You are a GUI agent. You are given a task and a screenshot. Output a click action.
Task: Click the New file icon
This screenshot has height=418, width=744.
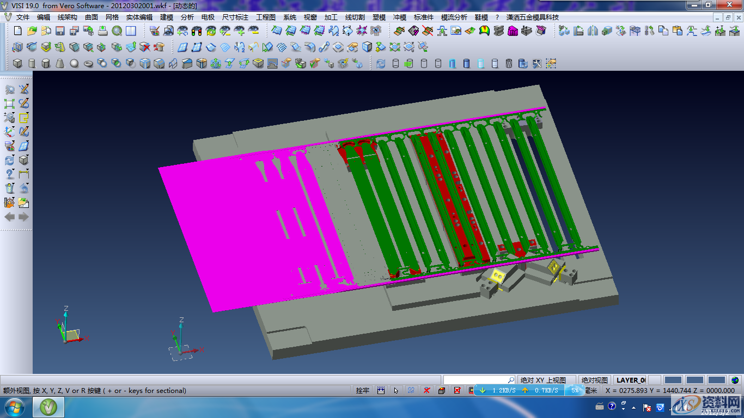click(x=17, y=30)
